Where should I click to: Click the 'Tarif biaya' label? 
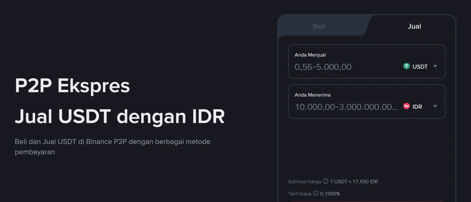tap(300, 194)
